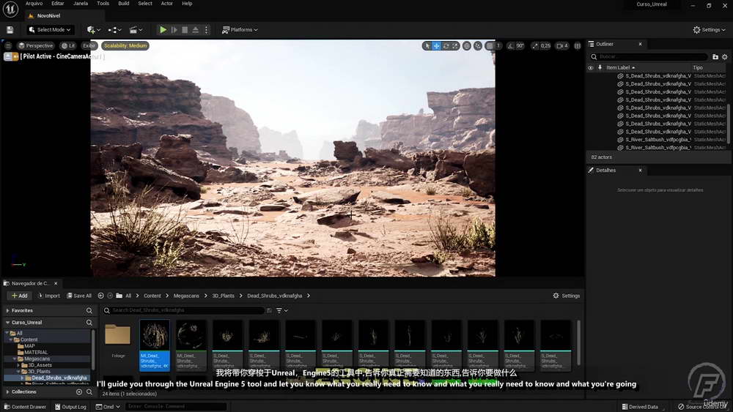Click the skip frame button beside Play
The width and height of the screenshot is (733, 412).
pyautogui.click(x=174, y=30)
